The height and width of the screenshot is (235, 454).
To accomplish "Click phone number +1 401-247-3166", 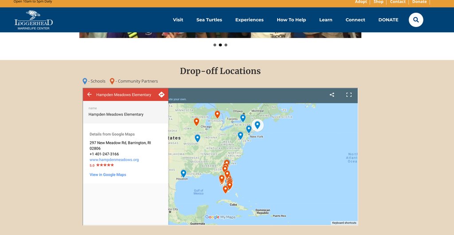I will tap(104, 154).
